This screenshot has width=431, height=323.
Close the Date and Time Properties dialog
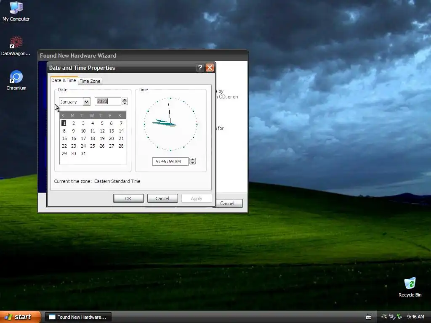(x=210, y=68)
